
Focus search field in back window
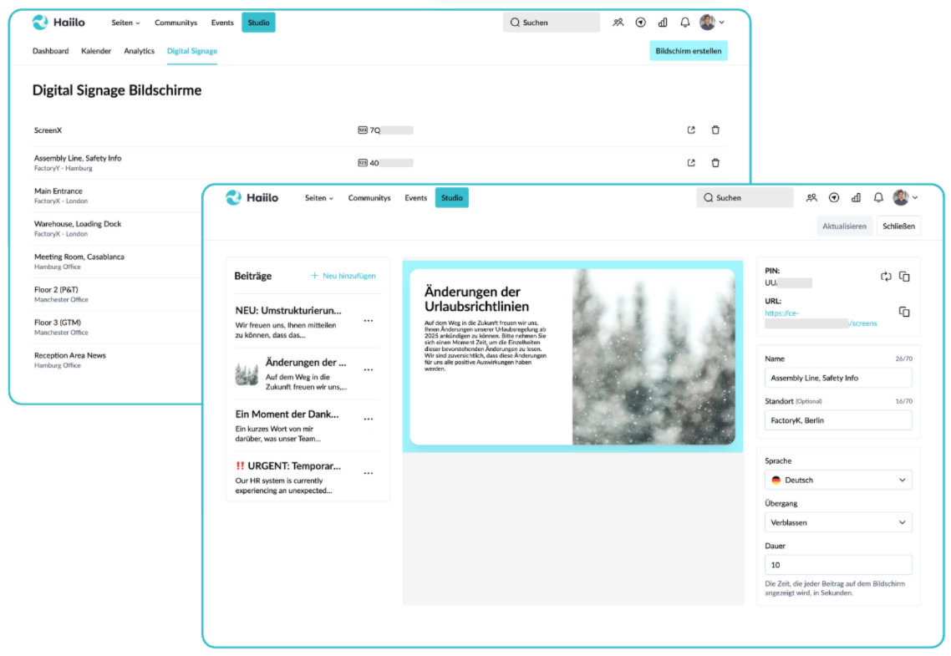coord(552,23)
